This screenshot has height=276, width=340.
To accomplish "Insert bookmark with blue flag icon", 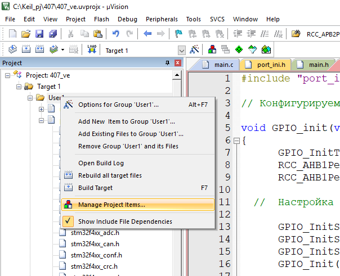I will click(178, 34).
